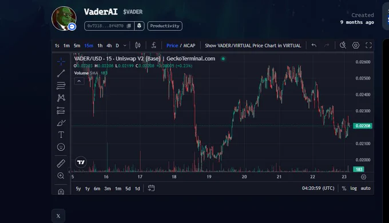Set date range to 1d
389x223 pixels.
click(x=137, y=189)
